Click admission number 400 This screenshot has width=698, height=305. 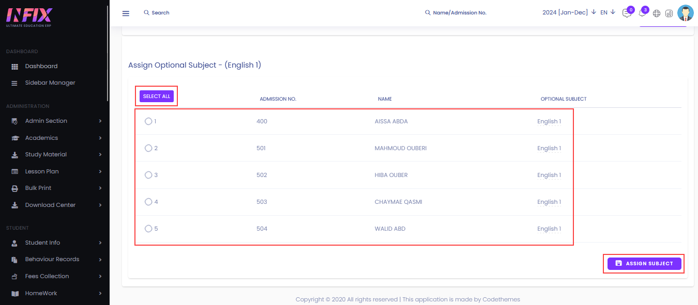click(x=262, y=121)
